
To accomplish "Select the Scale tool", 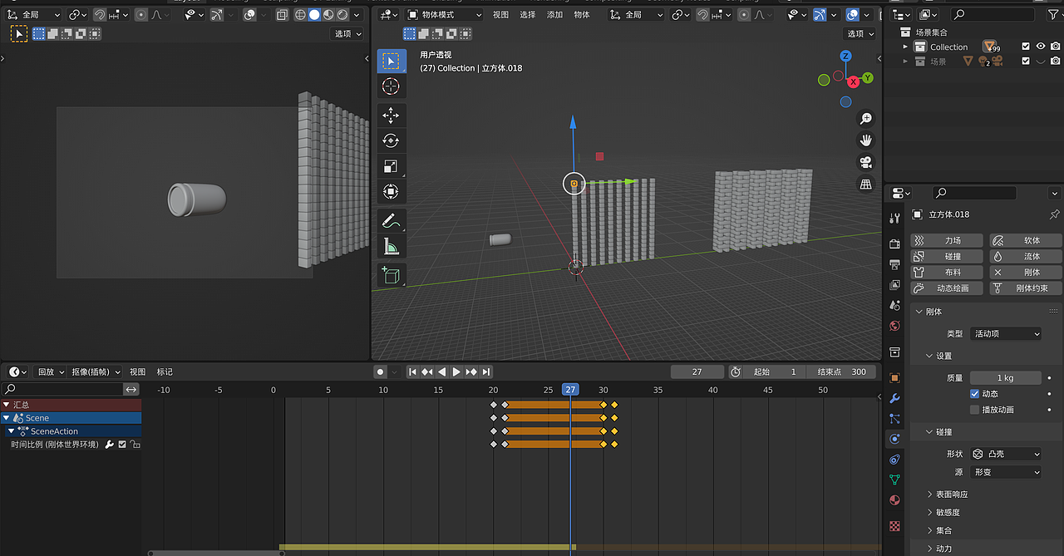I will coord(392,166).
